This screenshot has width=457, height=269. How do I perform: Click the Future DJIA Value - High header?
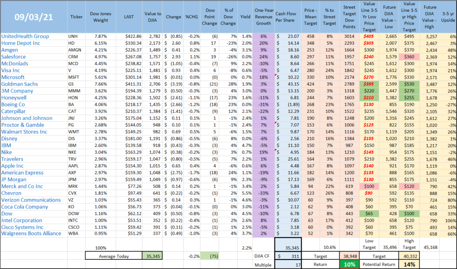[430, 17]
